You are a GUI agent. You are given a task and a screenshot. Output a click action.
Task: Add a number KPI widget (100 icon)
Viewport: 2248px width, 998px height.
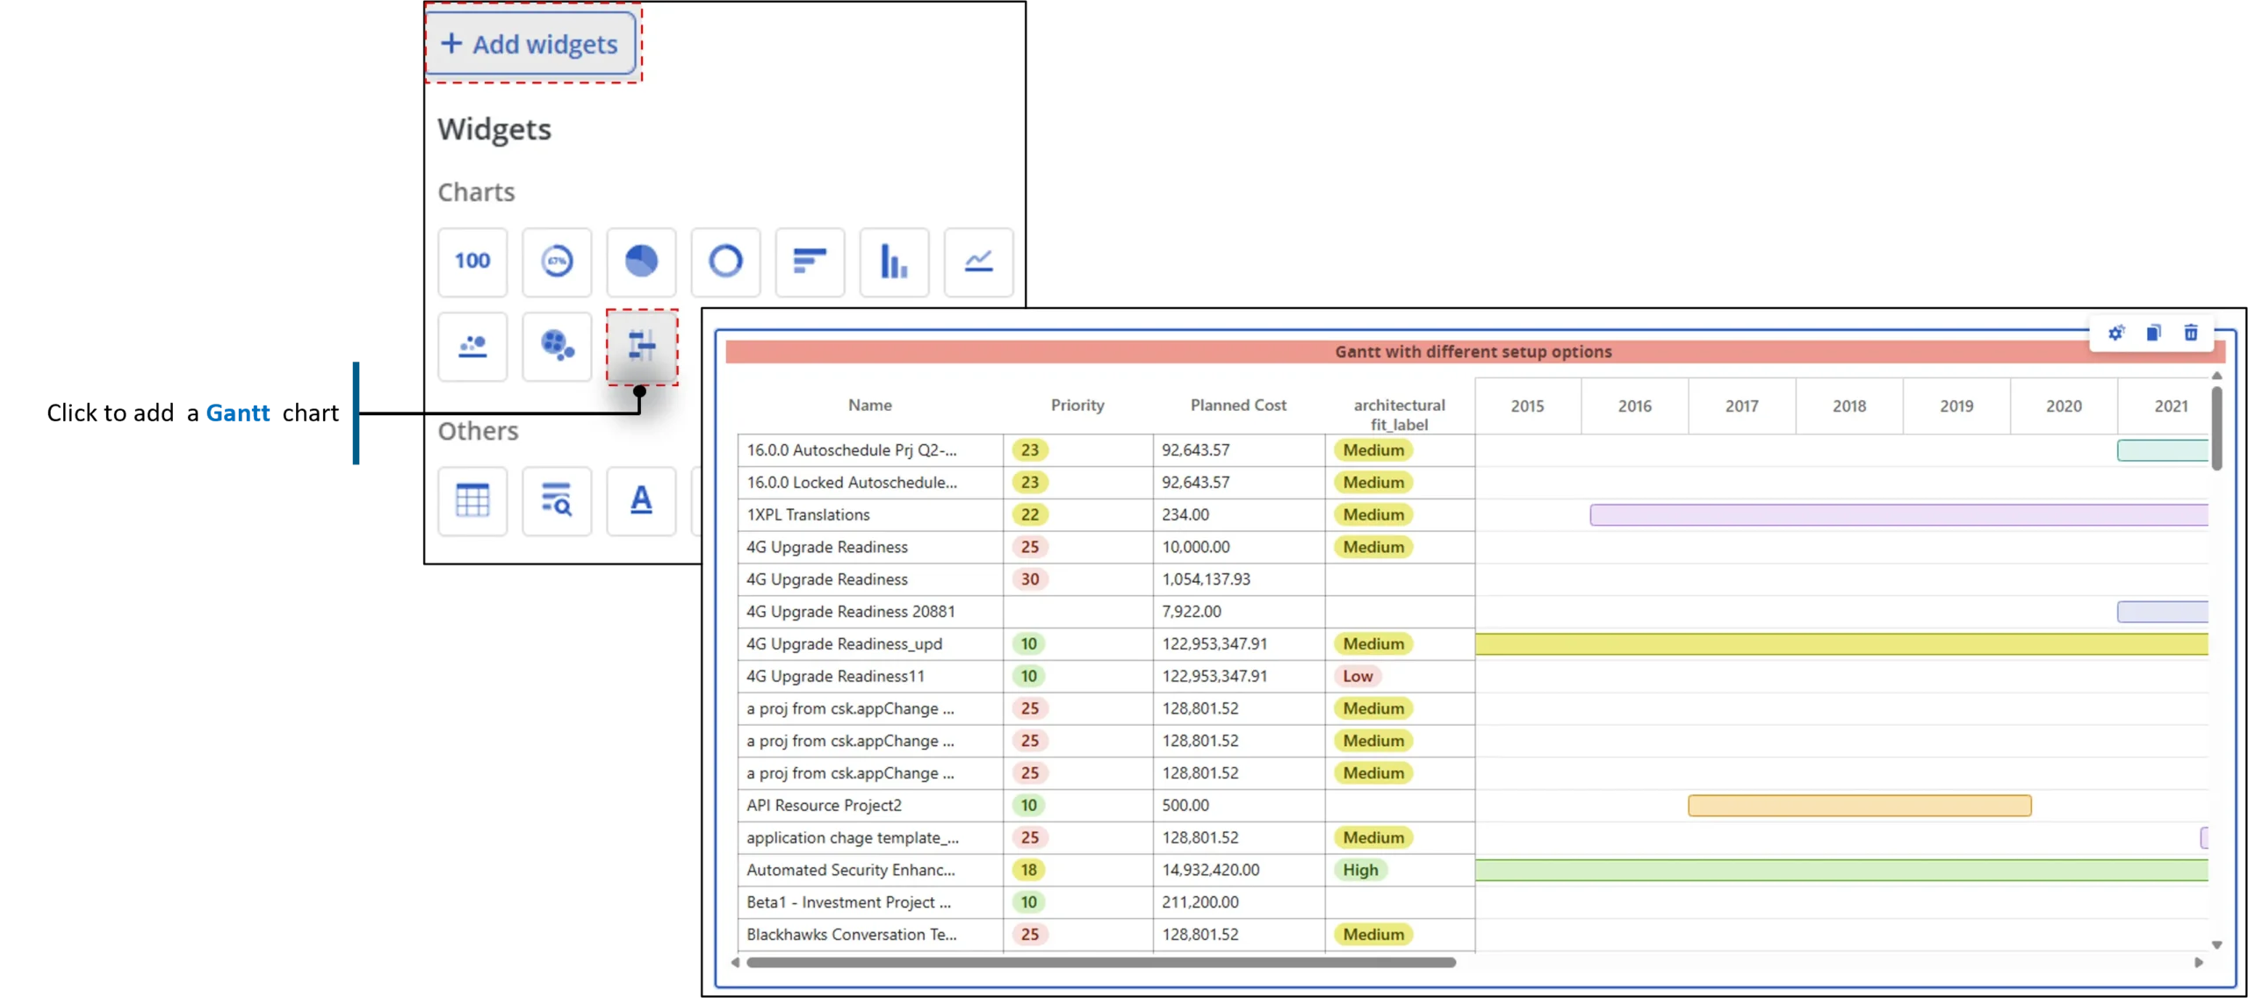pos(472,262)
